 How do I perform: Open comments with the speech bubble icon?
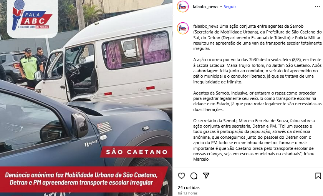tap(194, 176)
